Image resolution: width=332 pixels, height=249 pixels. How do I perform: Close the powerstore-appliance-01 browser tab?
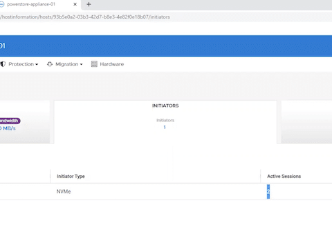point(75,4)
